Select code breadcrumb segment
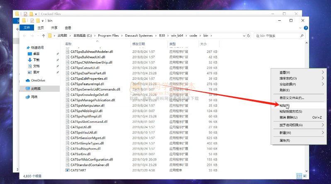 193,36
